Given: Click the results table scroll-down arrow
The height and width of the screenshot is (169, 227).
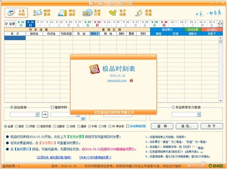Looking at the screenshot, I should pyautogui.click(x=220, y=100).
